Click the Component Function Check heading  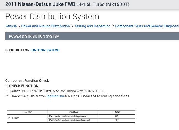(x=27, y=81)
